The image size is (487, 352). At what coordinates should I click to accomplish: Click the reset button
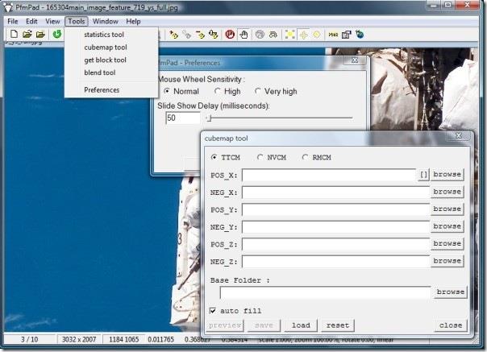point(337,325)
